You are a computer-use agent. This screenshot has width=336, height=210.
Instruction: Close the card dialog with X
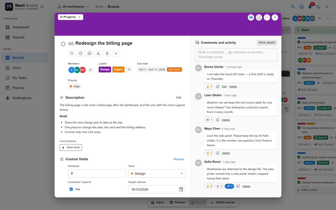(x=275, y=18)
